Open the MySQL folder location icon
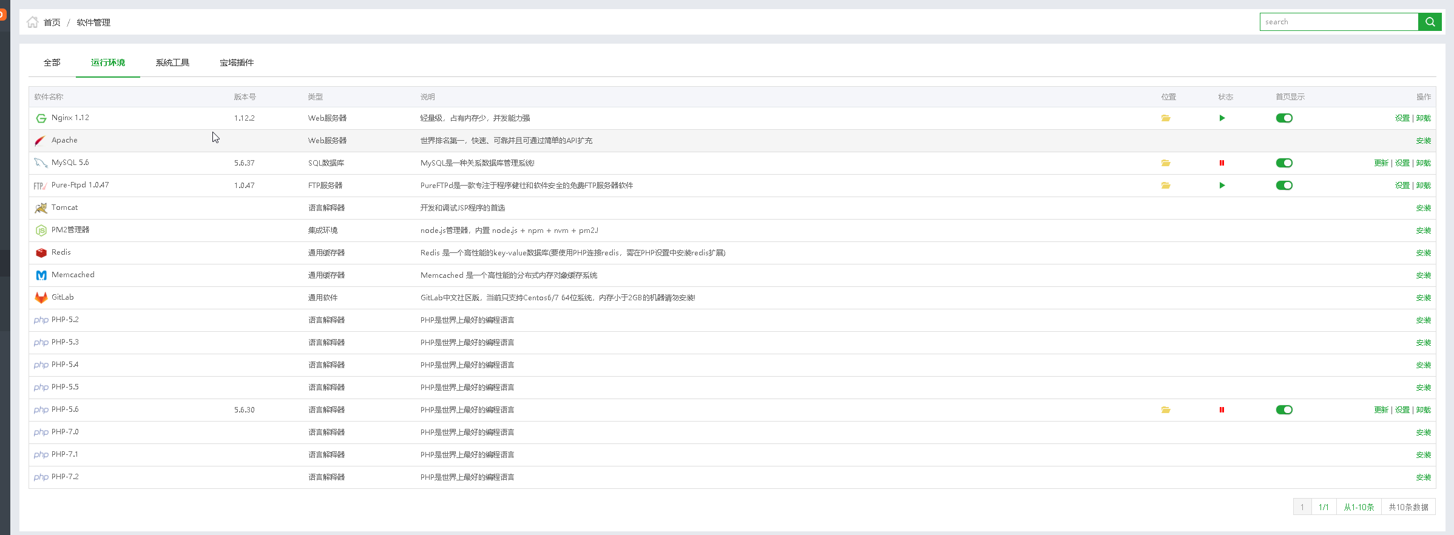The height and width of the screenshot is (535, 1454). [x=1166, y=163]
